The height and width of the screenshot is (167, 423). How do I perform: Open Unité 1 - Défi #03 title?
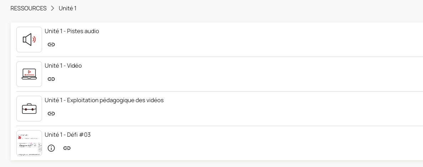pos(68,135)
